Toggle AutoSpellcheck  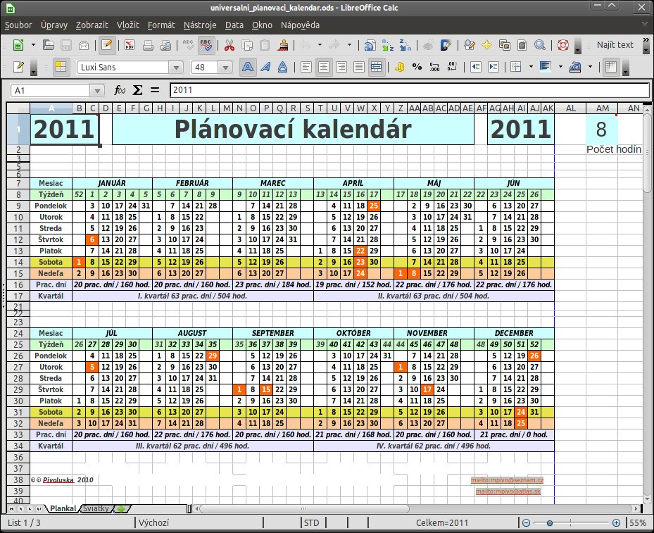click(x=206, y=44)
